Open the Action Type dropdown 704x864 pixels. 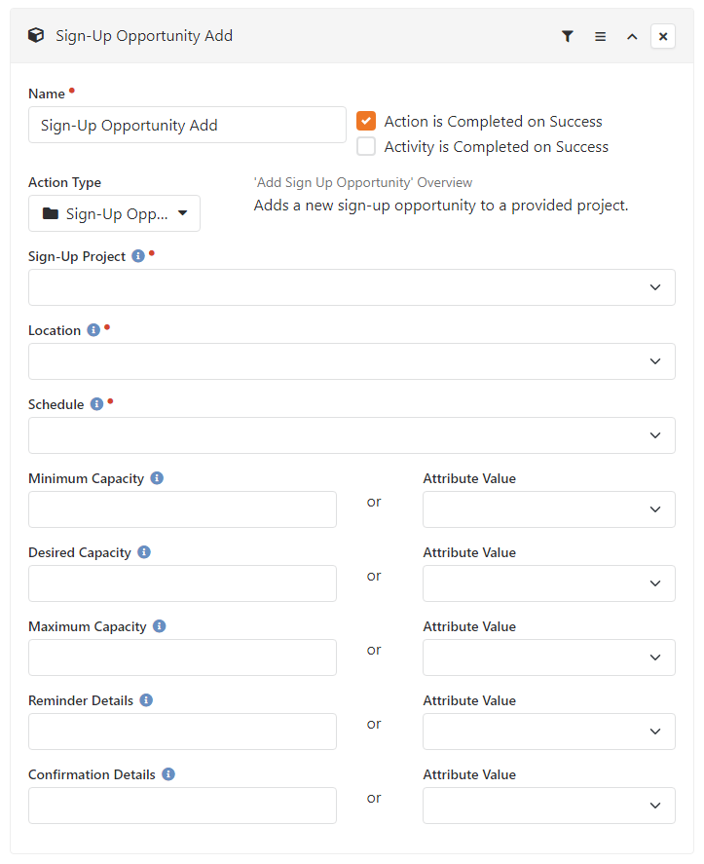pyautogui.click(x=114, y=213)
